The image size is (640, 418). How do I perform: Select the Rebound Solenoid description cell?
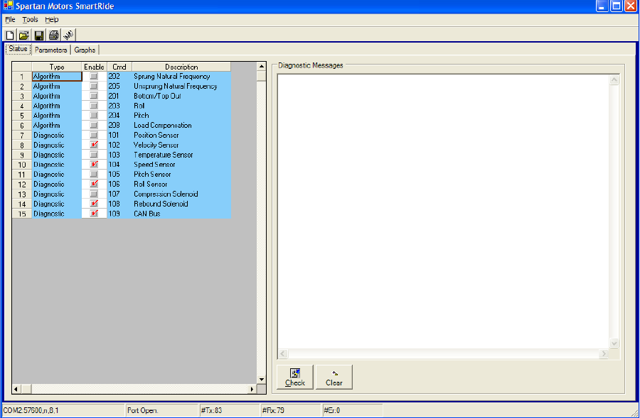(x=181, y=204)
